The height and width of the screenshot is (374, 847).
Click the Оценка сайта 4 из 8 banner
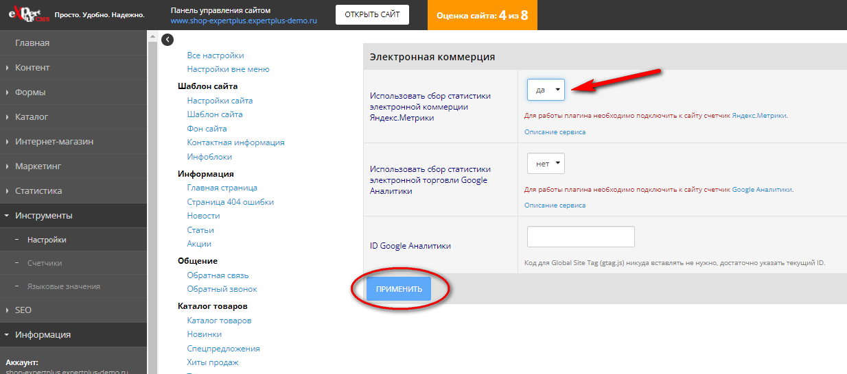[483, 15]
